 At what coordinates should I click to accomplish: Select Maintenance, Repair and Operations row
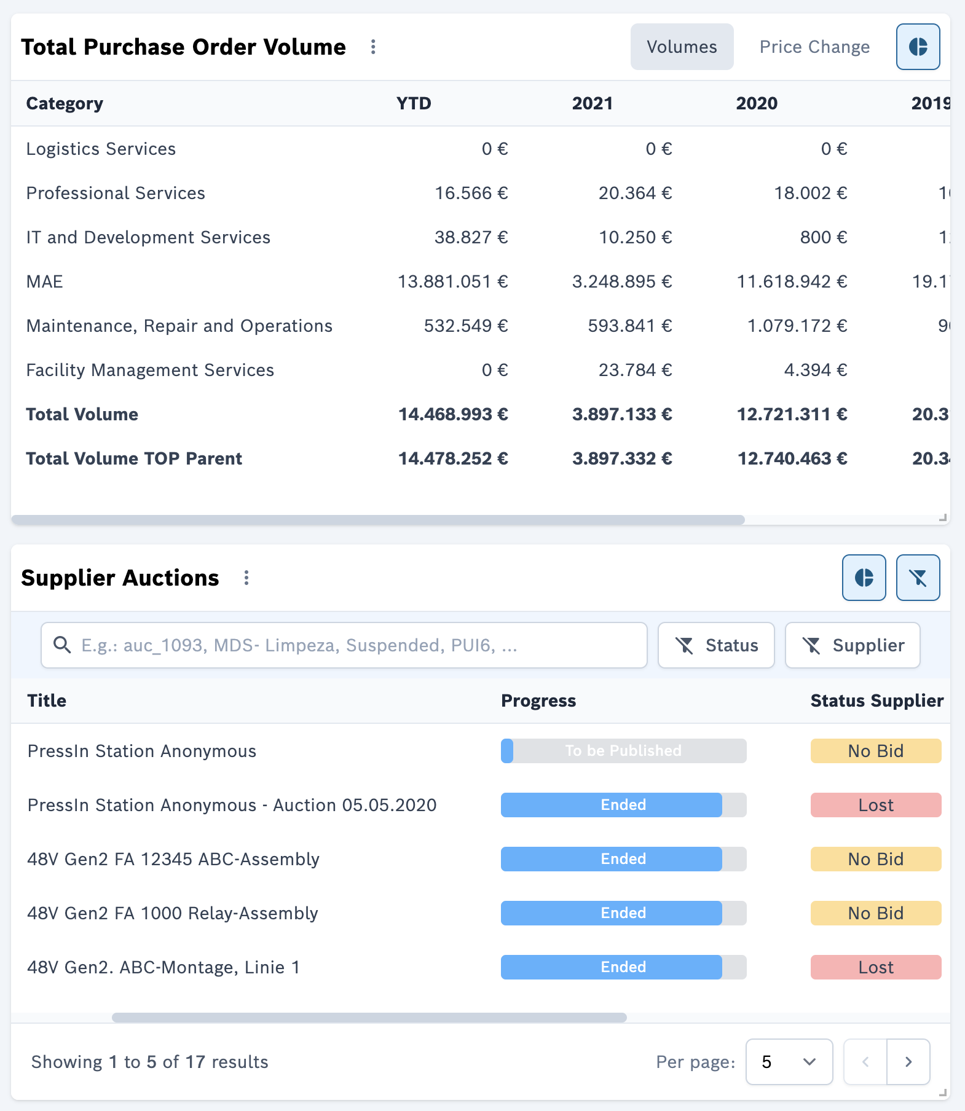click(x=481, y=326)
